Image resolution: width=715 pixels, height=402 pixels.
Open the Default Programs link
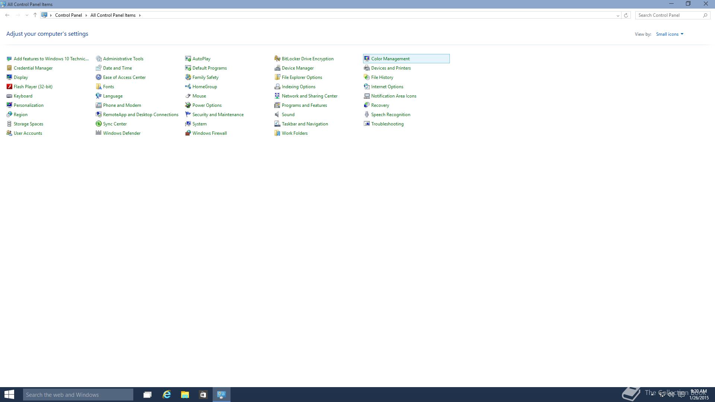coord(210,68)
